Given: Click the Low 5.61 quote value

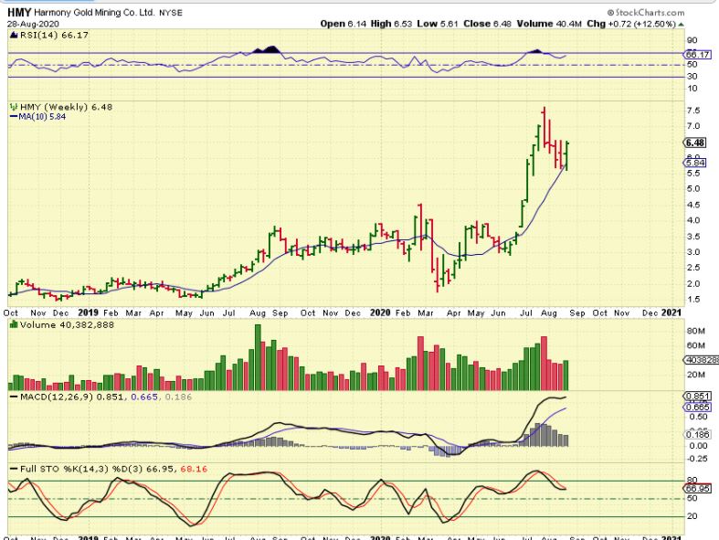Looking at the screenshot, I should 438,24.
